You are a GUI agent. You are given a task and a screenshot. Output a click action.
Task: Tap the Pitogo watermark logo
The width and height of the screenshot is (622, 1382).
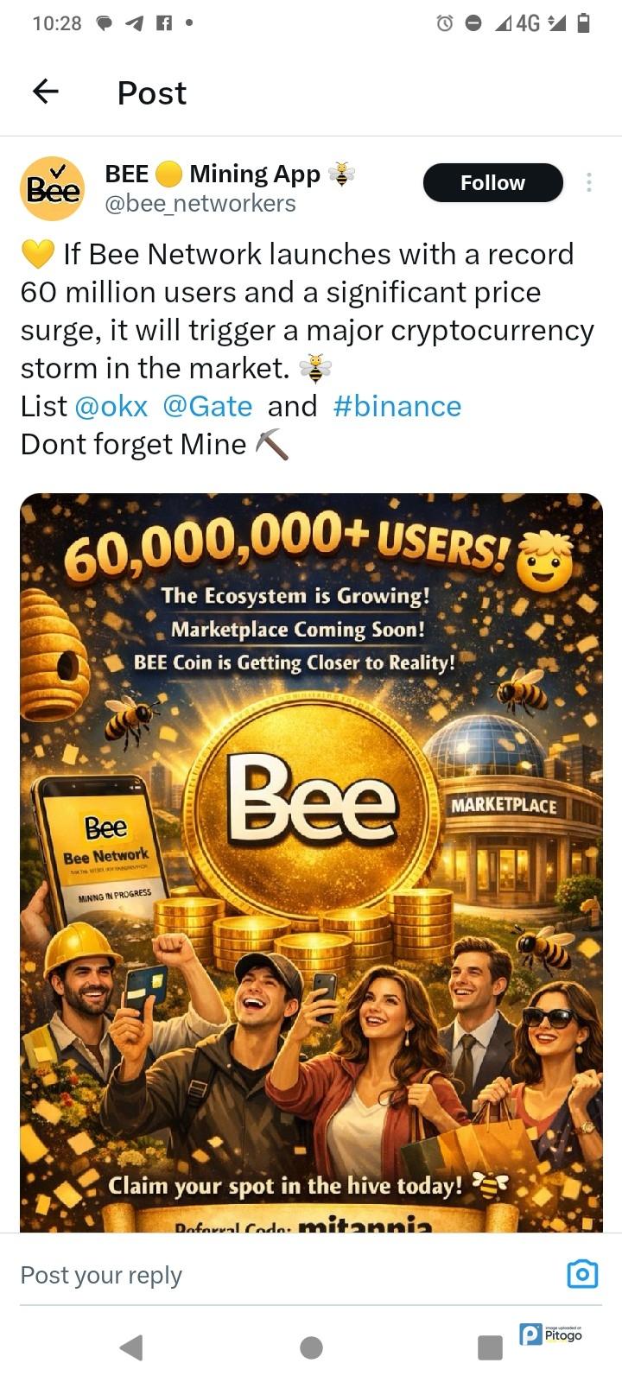pos(552,1334)
